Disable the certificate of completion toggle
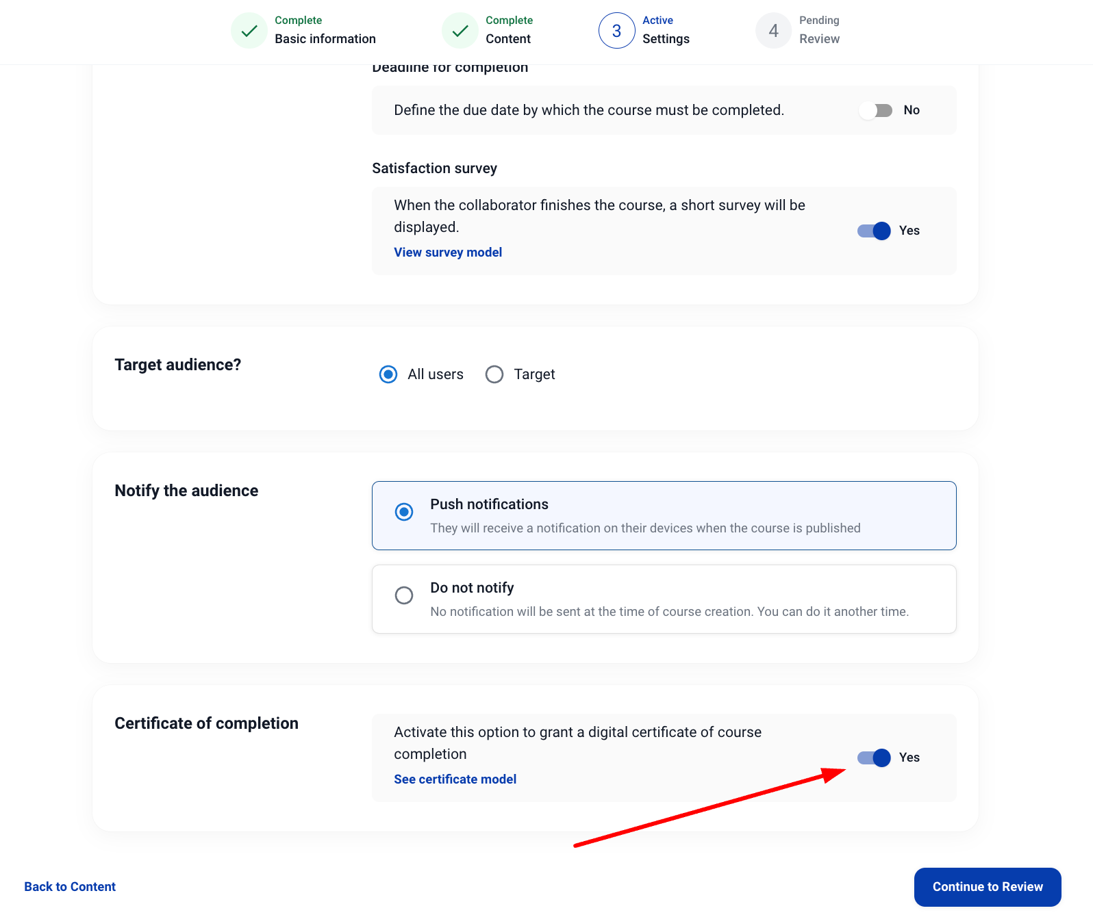The image size is (1093, 917). coord(874,758)
